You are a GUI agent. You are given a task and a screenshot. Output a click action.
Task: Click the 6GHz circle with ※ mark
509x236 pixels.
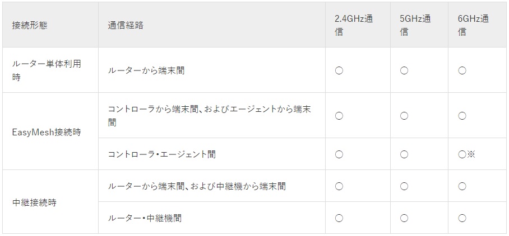tap(466, 154)
